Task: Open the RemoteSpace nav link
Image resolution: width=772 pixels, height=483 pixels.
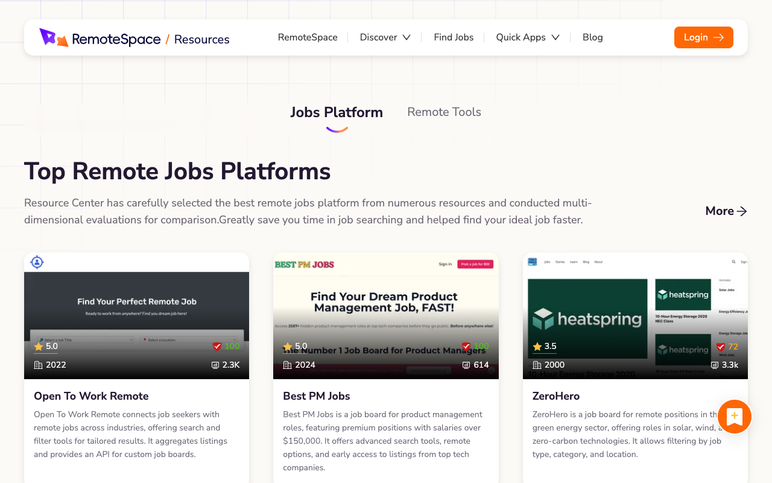Action: pos(308,37)
